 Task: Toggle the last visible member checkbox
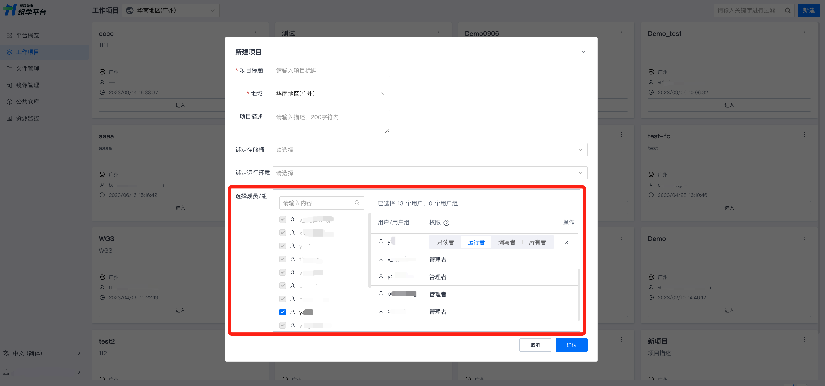tap(282, 325)
